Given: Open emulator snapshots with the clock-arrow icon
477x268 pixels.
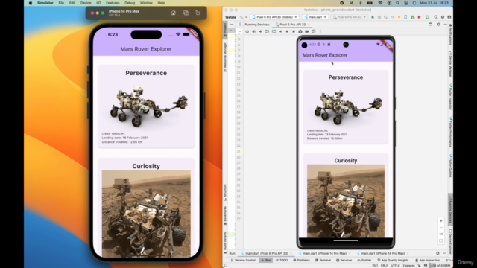Looking at the screenshot, I should point(314,31).
